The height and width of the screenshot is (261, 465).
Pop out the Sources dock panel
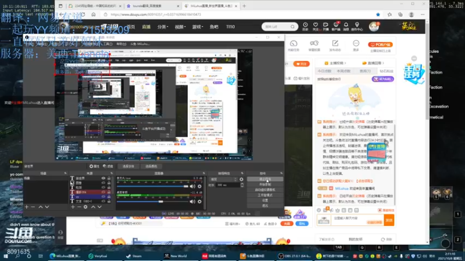tap(112, 173)
